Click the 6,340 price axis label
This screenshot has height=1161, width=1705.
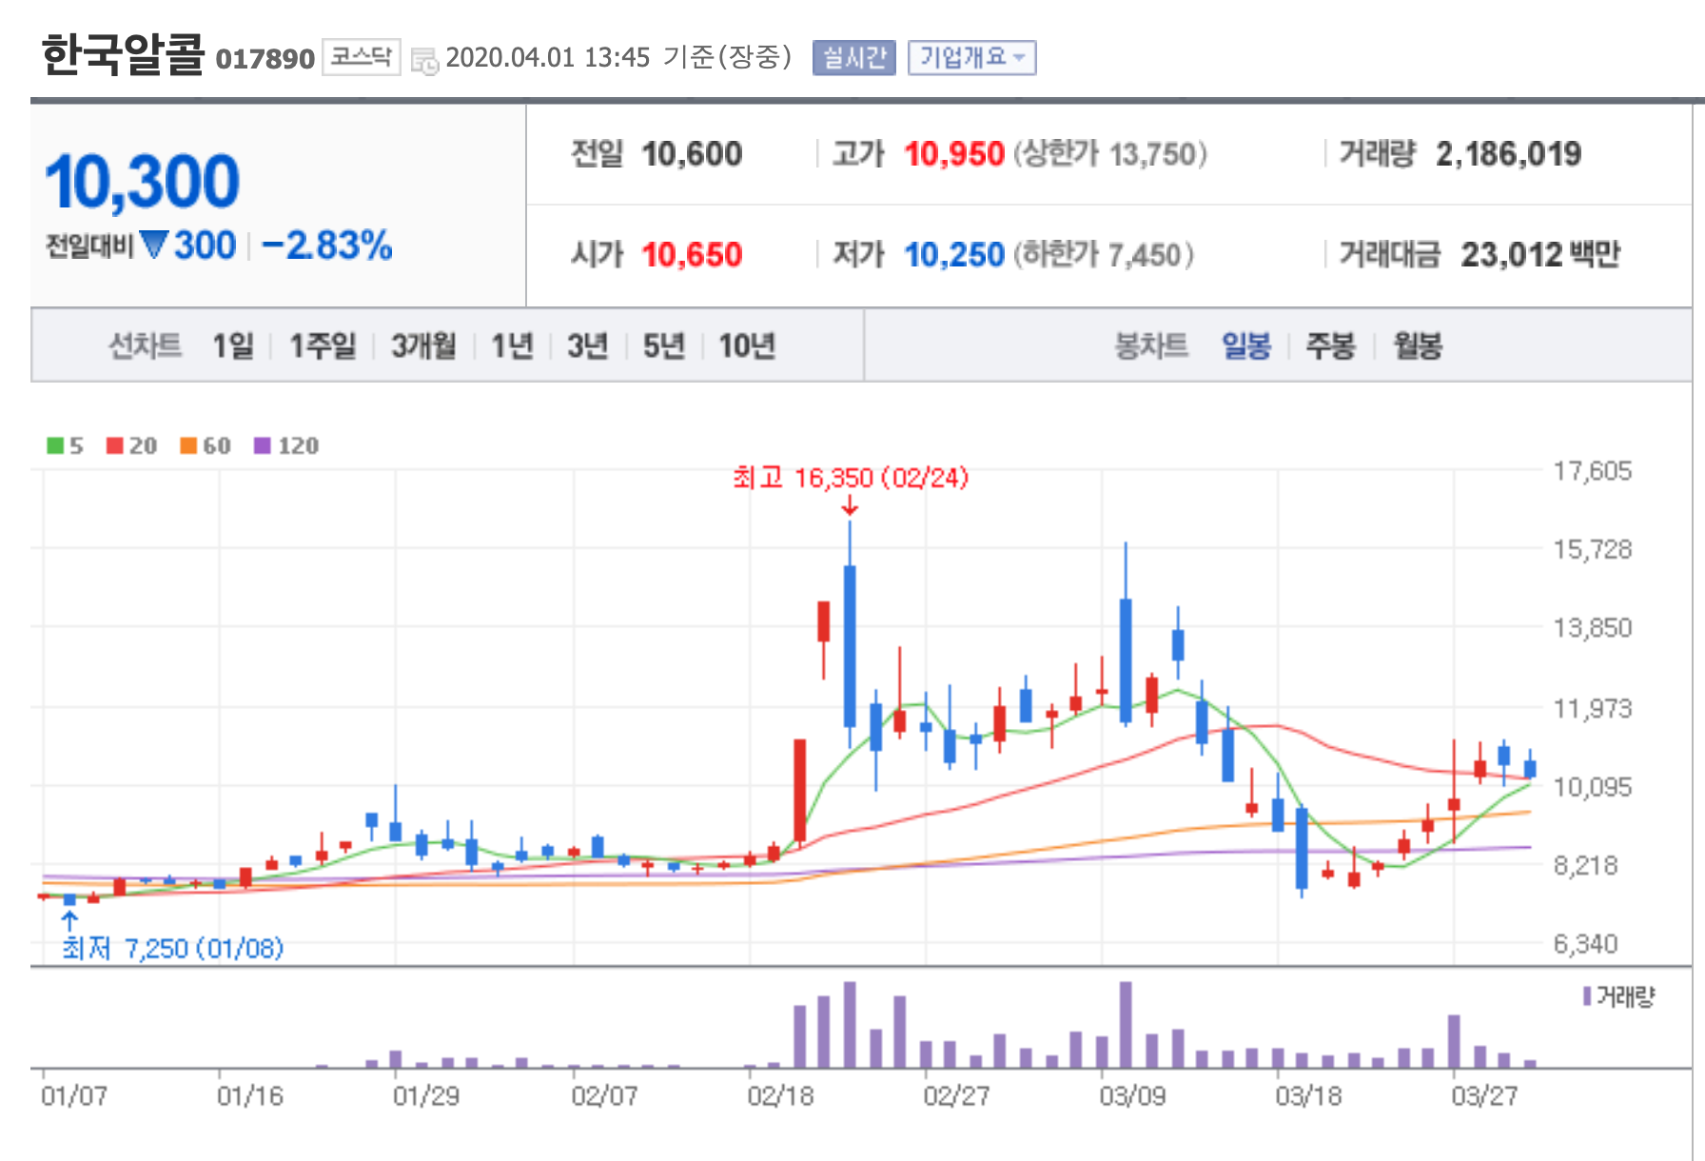click(x=1586, y=944)
